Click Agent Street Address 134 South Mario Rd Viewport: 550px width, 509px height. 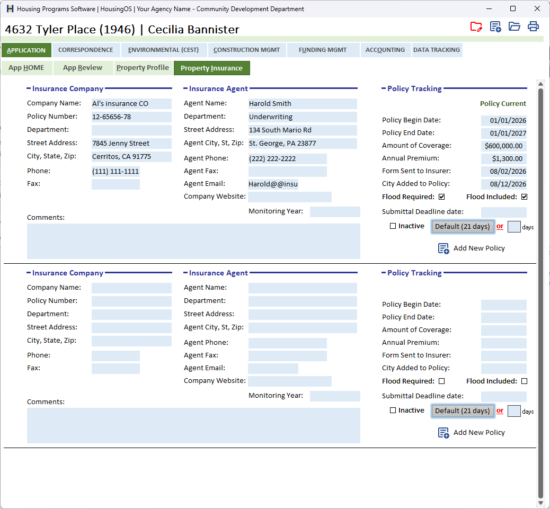pos(303,130)
